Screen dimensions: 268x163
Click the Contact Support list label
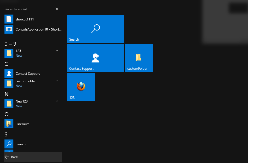pyautogui.click(x=28, y=74)
